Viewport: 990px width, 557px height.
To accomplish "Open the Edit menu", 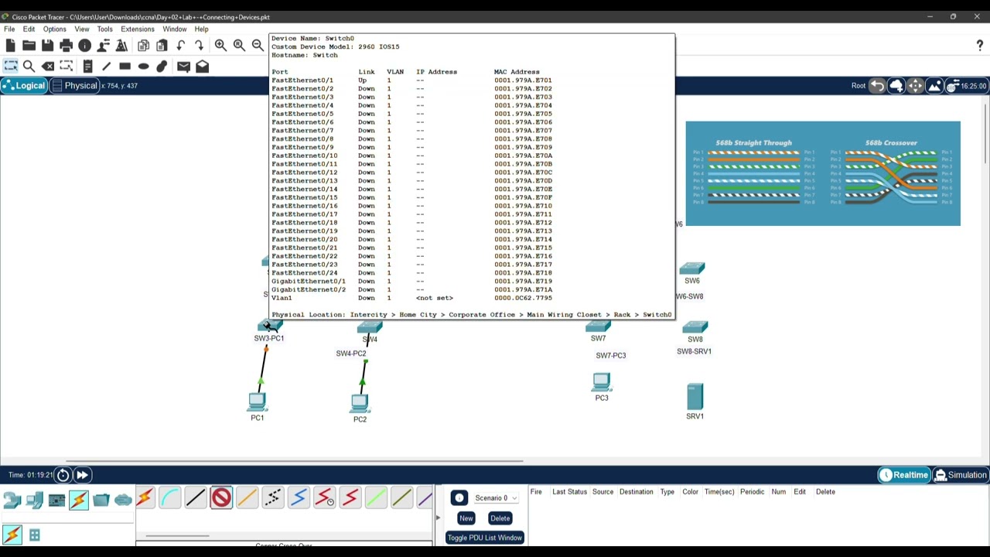I will 29,29.
